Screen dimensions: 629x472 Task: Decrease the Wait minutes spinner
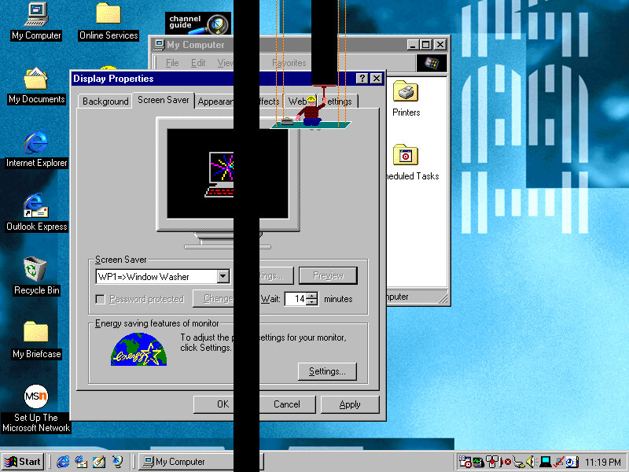point(312,303)
